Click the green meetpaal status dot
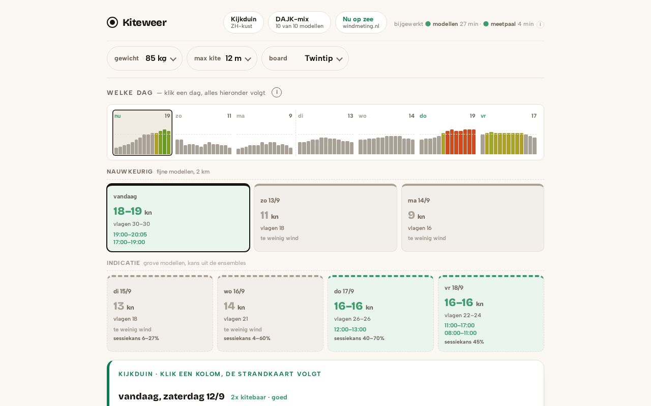Viewport: 651px width, 406px height. click(x=486, y=24)
